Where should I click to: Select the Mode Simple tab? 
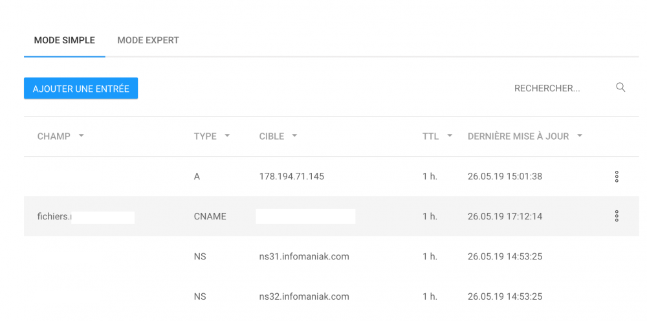pos(64,40)
